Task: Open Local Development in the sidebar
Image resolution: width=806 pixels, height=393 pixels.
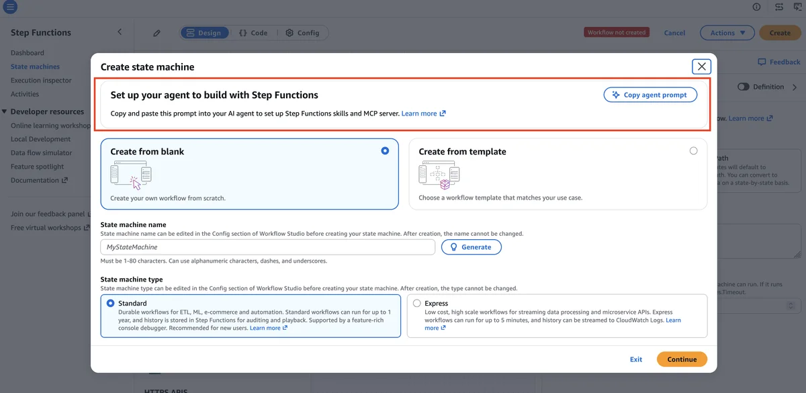Action: click(x=40, y=139)
